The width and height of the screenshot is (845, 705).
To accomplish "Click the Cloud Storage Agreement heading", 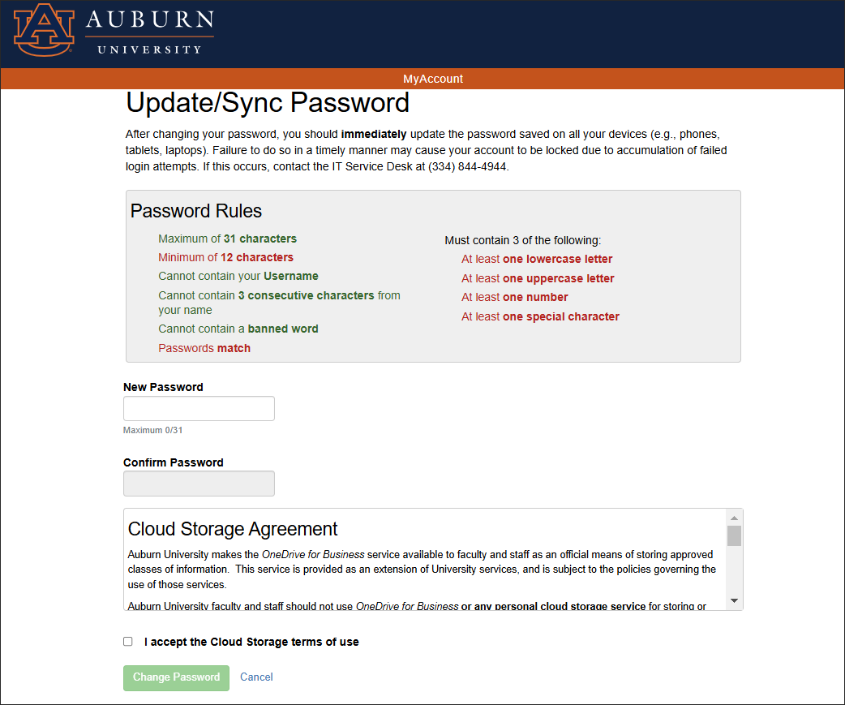I will (x=233, y=528).
